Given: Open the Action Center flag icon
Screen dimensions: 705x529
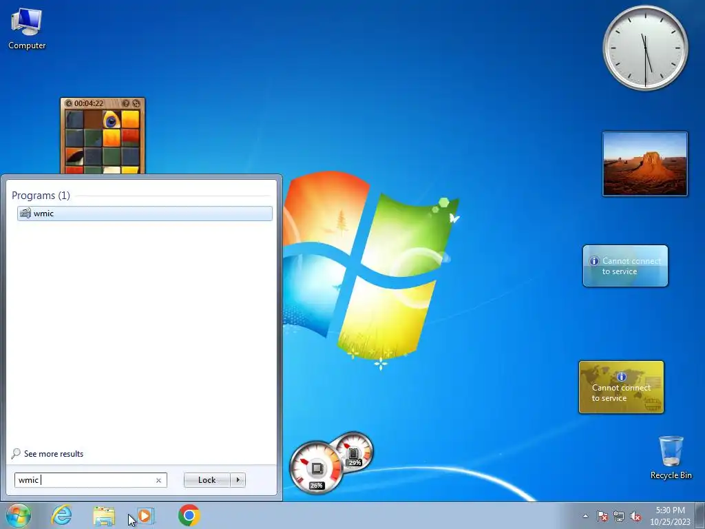Looking at the screenshot, I should [x=602, y=517].
